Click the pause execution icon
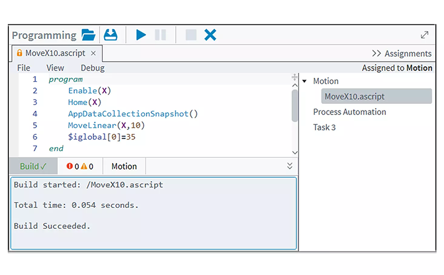444x275 pixels. click(x=160, y=35)
